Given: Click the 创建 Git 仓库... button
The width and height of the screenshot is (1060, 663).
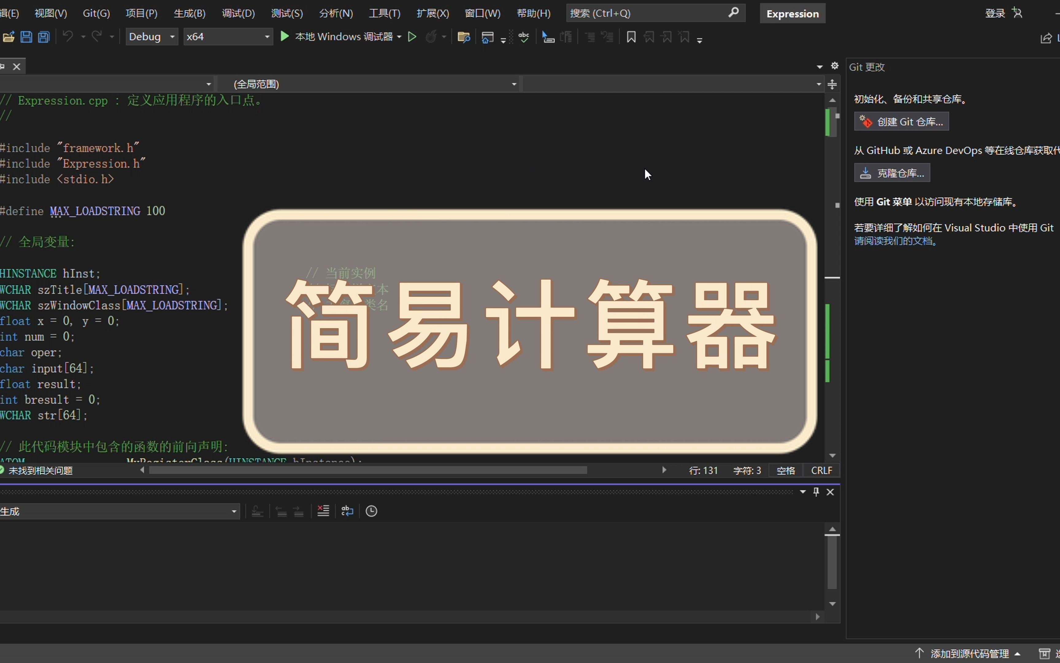Looking at the screenshot, I should point(901,122).
